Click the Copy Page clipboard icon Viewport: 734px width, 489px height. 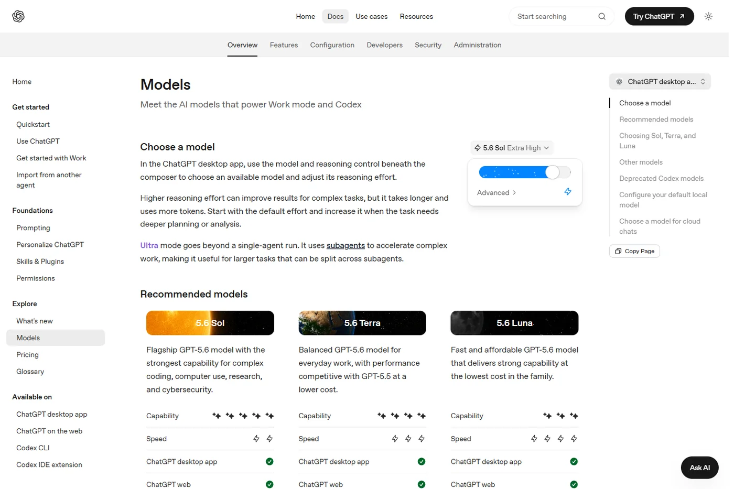tap(618, 251)
